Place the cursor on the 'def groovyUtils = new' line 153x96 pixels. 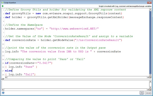(x=63, y=13)
